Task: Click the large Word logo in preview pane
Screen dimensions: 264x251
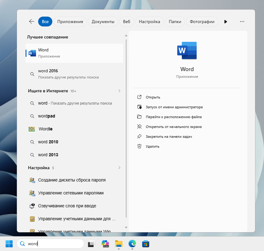Action: [x=187, y=50]
